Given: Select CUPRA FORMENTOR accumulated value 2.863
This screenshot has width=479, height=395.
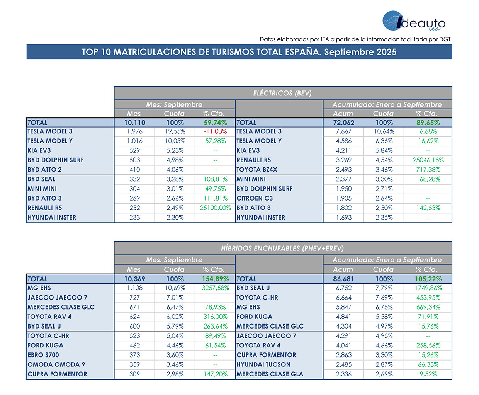Looking at the screenshot, I should click(x=344, y=355).
